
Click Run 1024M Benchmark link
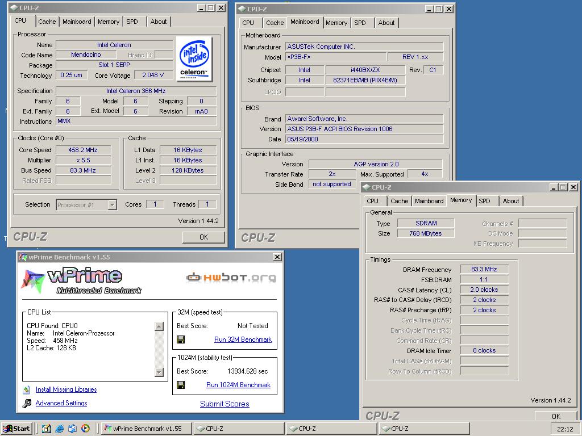pyautogui.click(x=238, y=385)
